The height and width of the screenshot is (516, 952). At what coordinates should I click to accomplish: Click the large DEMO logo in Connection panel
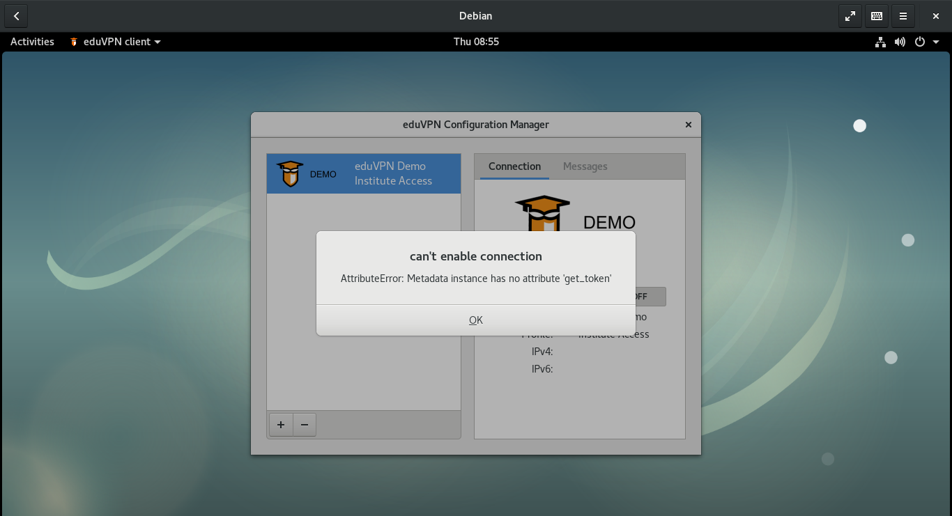(575, 213)
